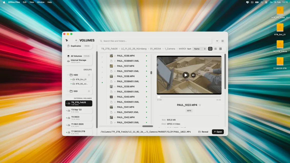The height and width of the screenshot is (163, 290).
Task: Expand the HDD group
Action: (68, 75)
